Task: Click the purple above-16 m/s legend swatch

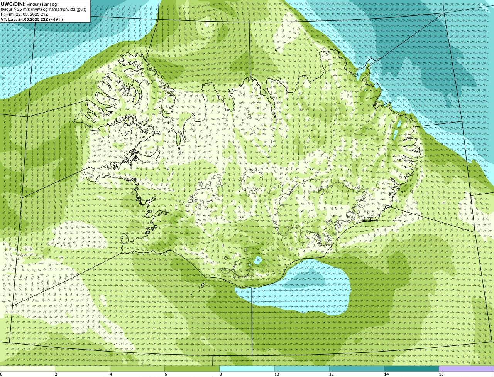Action: coord(467,369)
